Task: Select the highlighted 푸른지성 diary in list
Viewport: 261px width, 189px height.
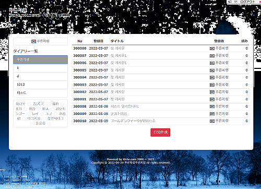Action: [x=40, y=60]
